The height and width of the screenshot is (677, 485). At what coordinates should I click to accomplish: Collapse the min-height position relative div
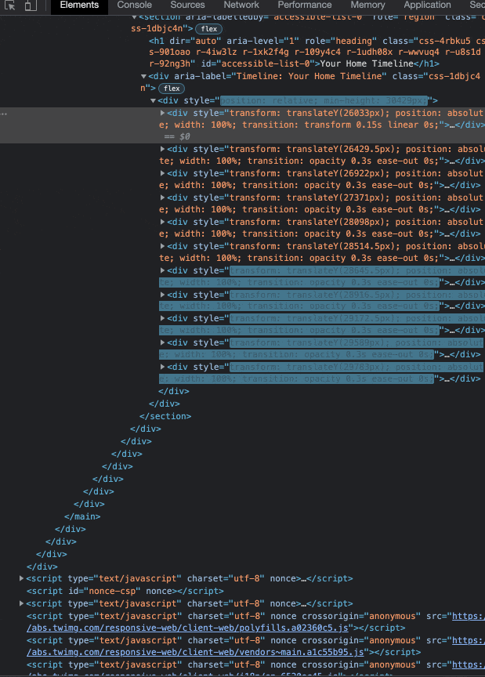(153, 100)
